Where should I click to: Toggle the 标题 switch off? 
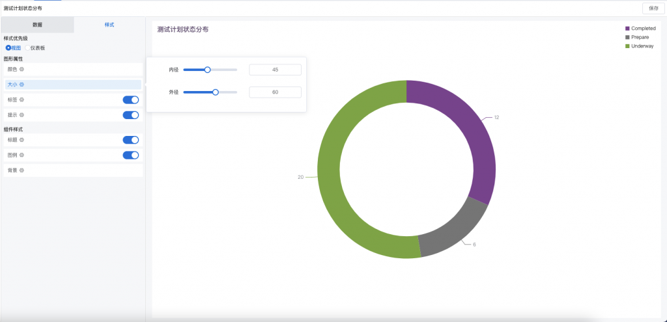point(130,140)
